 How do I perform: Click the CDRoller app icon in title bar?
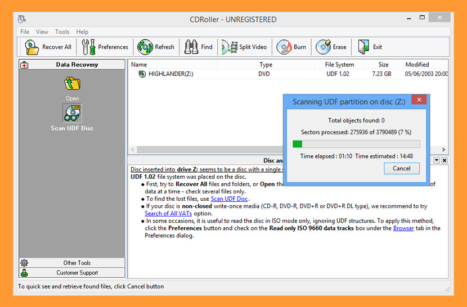pos(22,19)
